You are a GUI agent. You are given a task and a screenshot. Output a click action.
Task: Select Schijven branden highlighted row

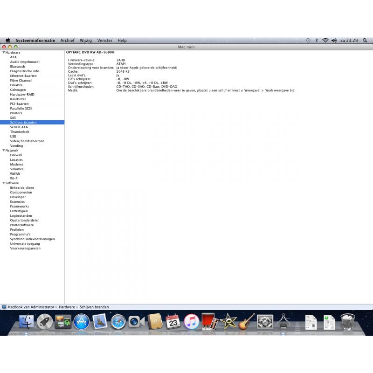point(32,122)
